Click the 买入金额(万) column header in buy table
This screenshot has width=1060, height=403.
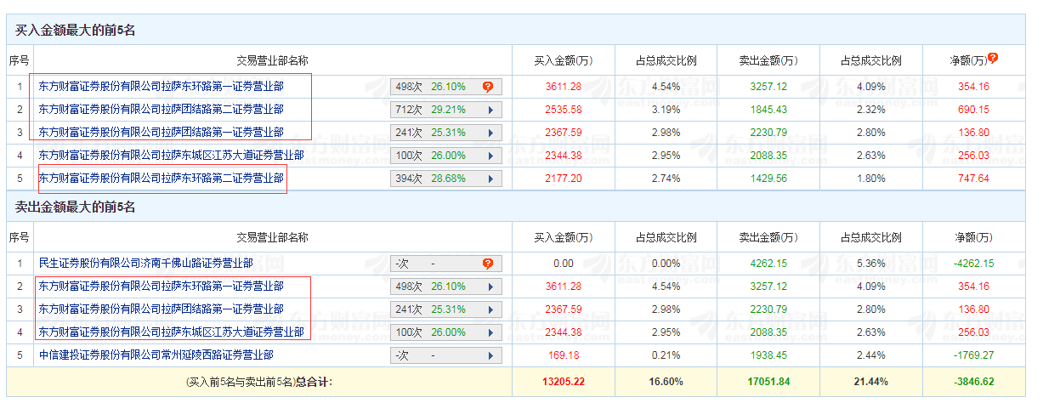563,60
